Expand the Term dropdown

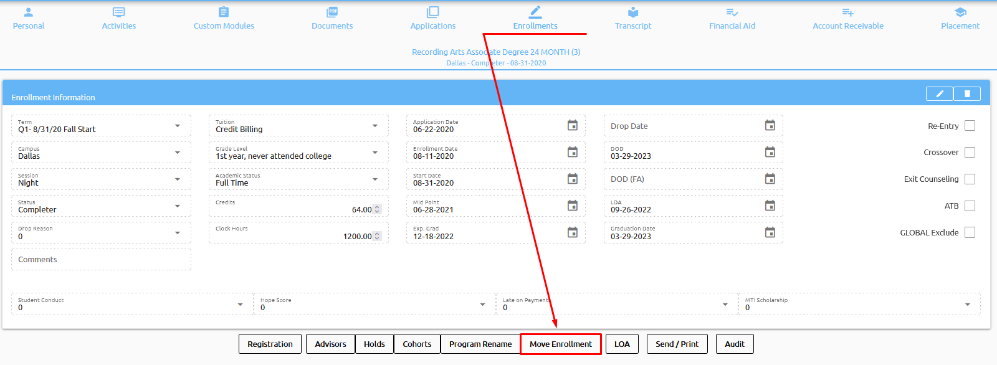tap(178, 126)
